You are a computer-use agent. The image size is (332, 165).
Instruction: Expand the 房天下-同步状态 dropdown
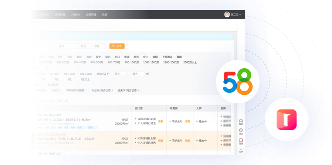(128, 90)
